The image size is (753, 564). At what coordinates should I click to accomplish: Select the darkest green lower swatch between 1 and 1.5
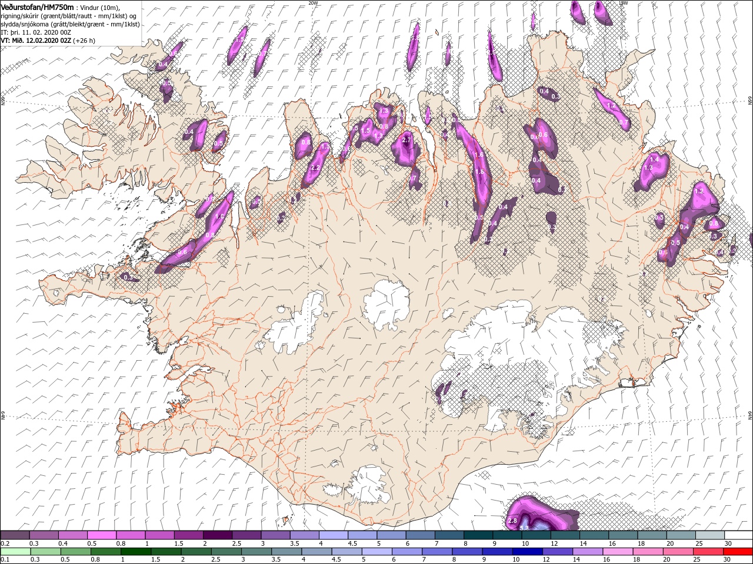[x=135, y=552]
